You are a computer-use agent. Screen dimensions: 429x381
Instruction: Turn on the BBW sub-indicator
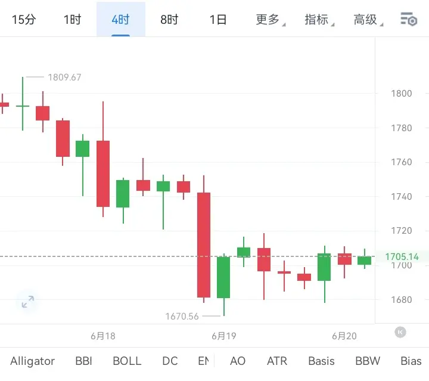[x=368, y=361]
